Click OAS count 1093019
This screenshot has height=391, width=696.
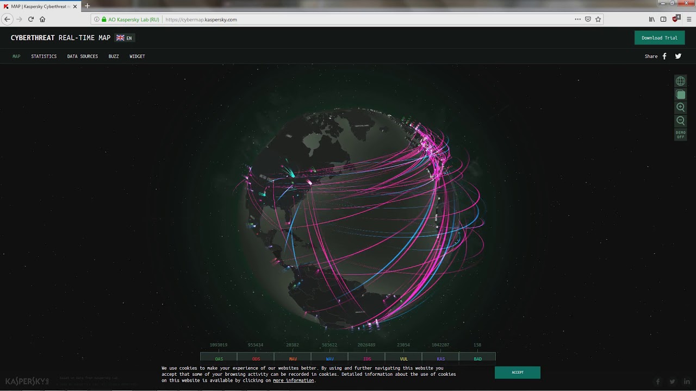[219, 345]
